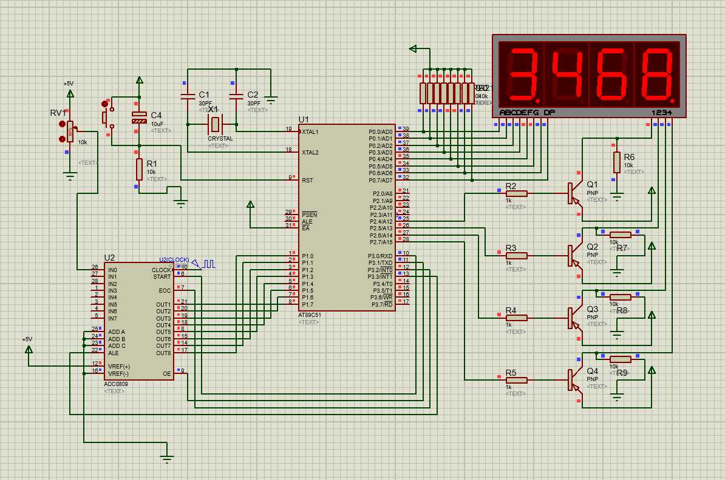Select the vertical R6 10k resistor
This screenshot has width=725, height=480.
click(x=617, y=162)
